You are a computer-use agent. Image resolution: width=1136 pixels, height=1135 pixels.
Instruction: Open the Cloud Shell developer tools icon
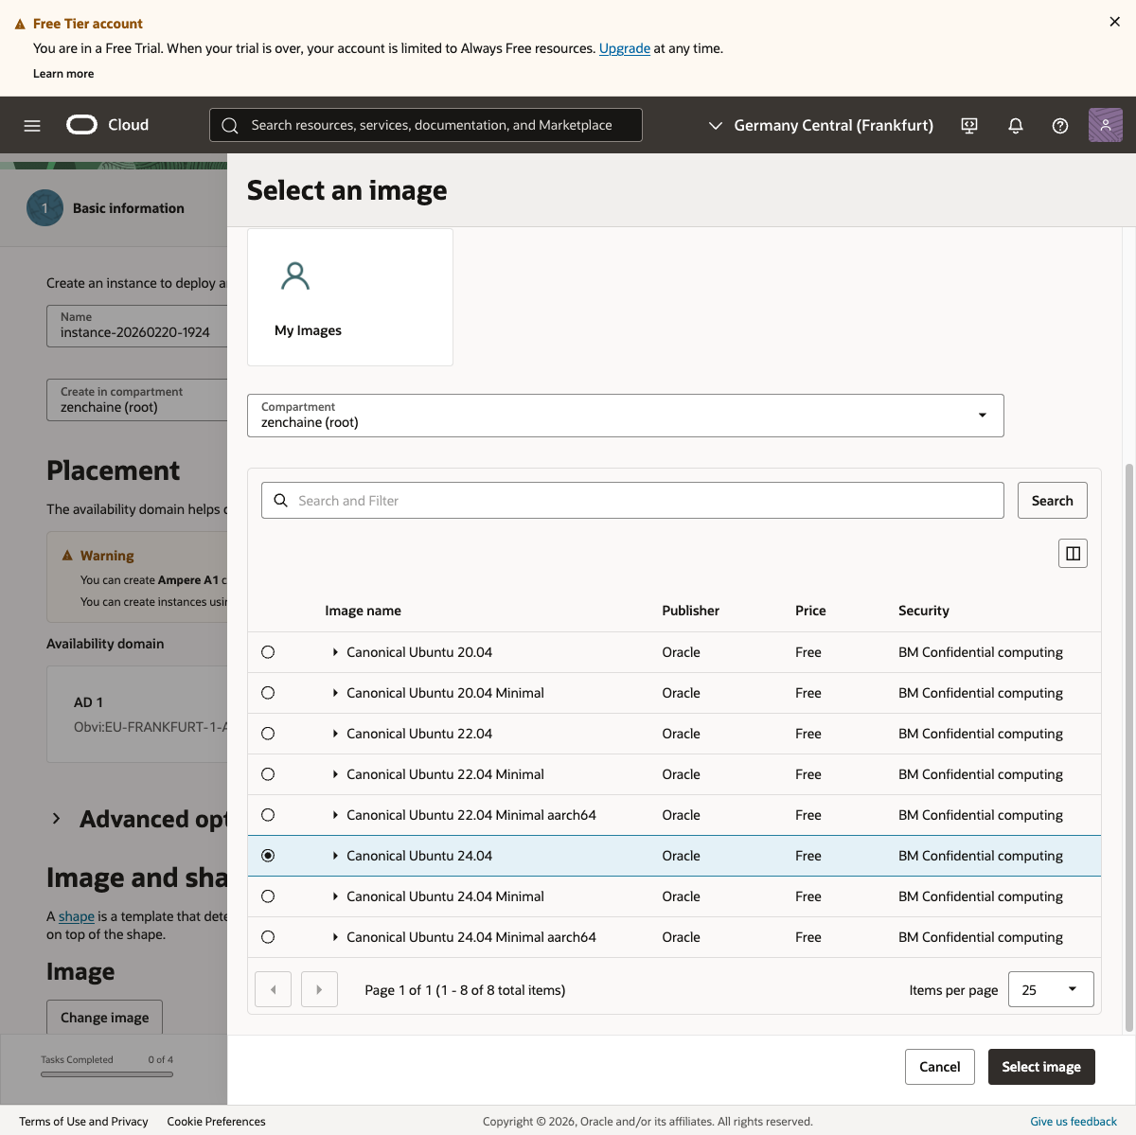coord(969,125)
